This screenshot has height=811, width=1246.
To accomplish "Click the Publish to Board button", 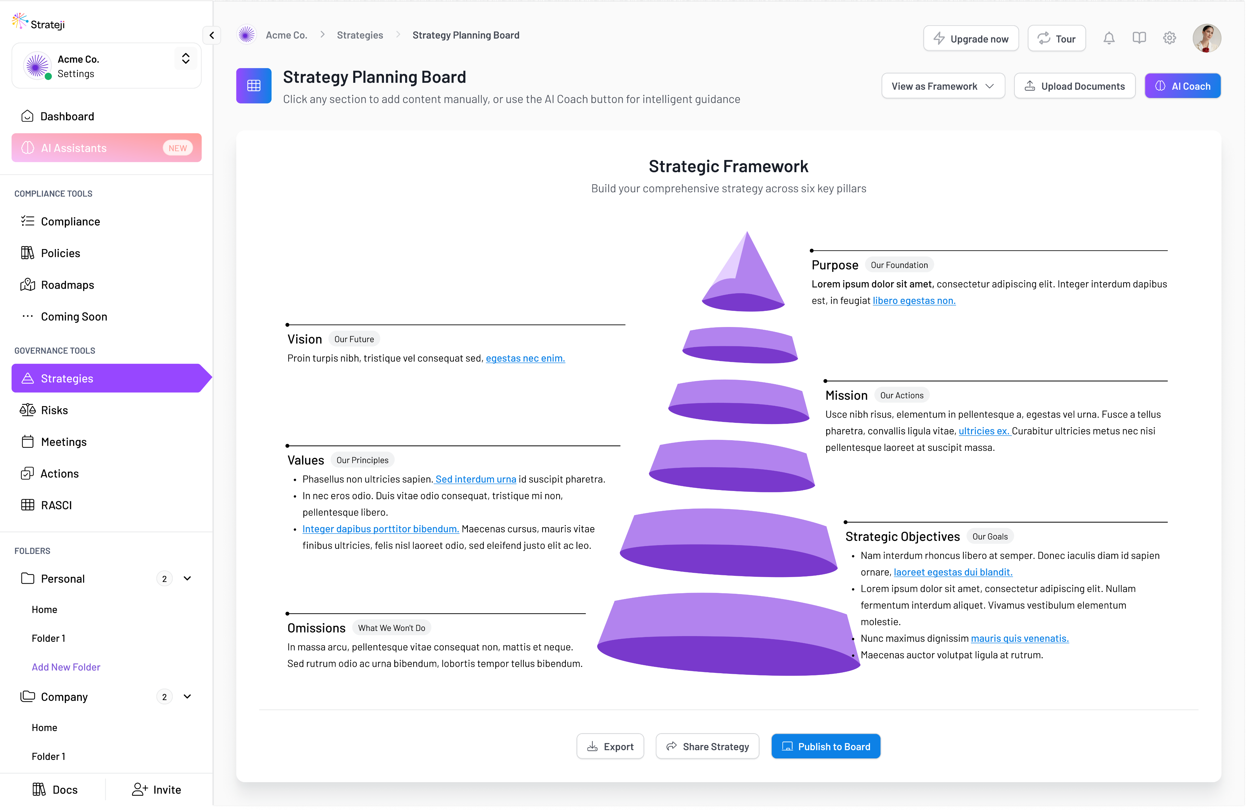I will click(x=826, y=747).
